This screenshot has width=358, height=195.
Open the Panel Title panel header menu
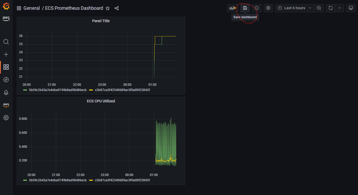pos(101,21)
